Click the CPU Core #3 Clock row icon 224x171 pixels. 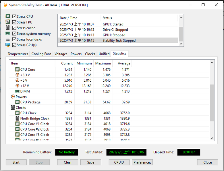[17, 135]
